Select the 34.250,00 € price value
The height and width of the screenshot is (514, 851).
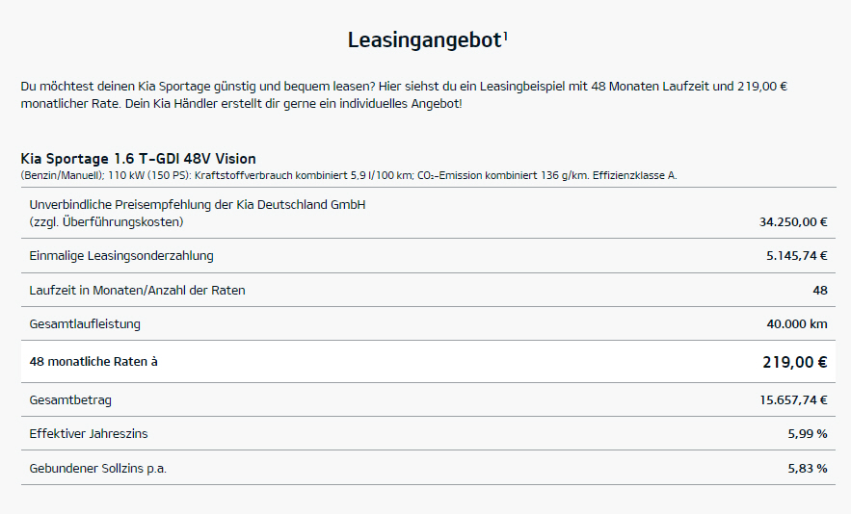point(793,221)
